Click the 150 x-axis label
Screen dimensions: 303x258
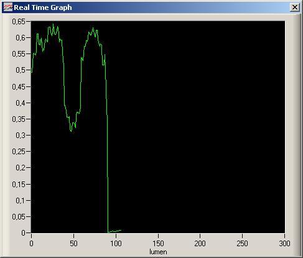click(158, 244)
